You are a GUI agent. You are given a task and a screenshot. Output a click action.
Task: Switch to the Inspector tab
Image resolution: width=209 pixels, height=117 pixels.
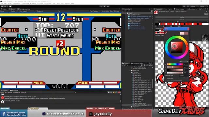click(158, 9)
